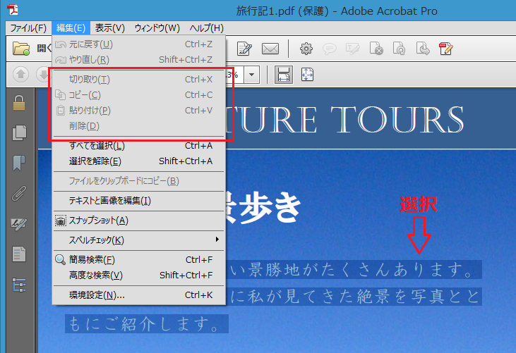Click the fit width scrolling icon

(283, 75)
